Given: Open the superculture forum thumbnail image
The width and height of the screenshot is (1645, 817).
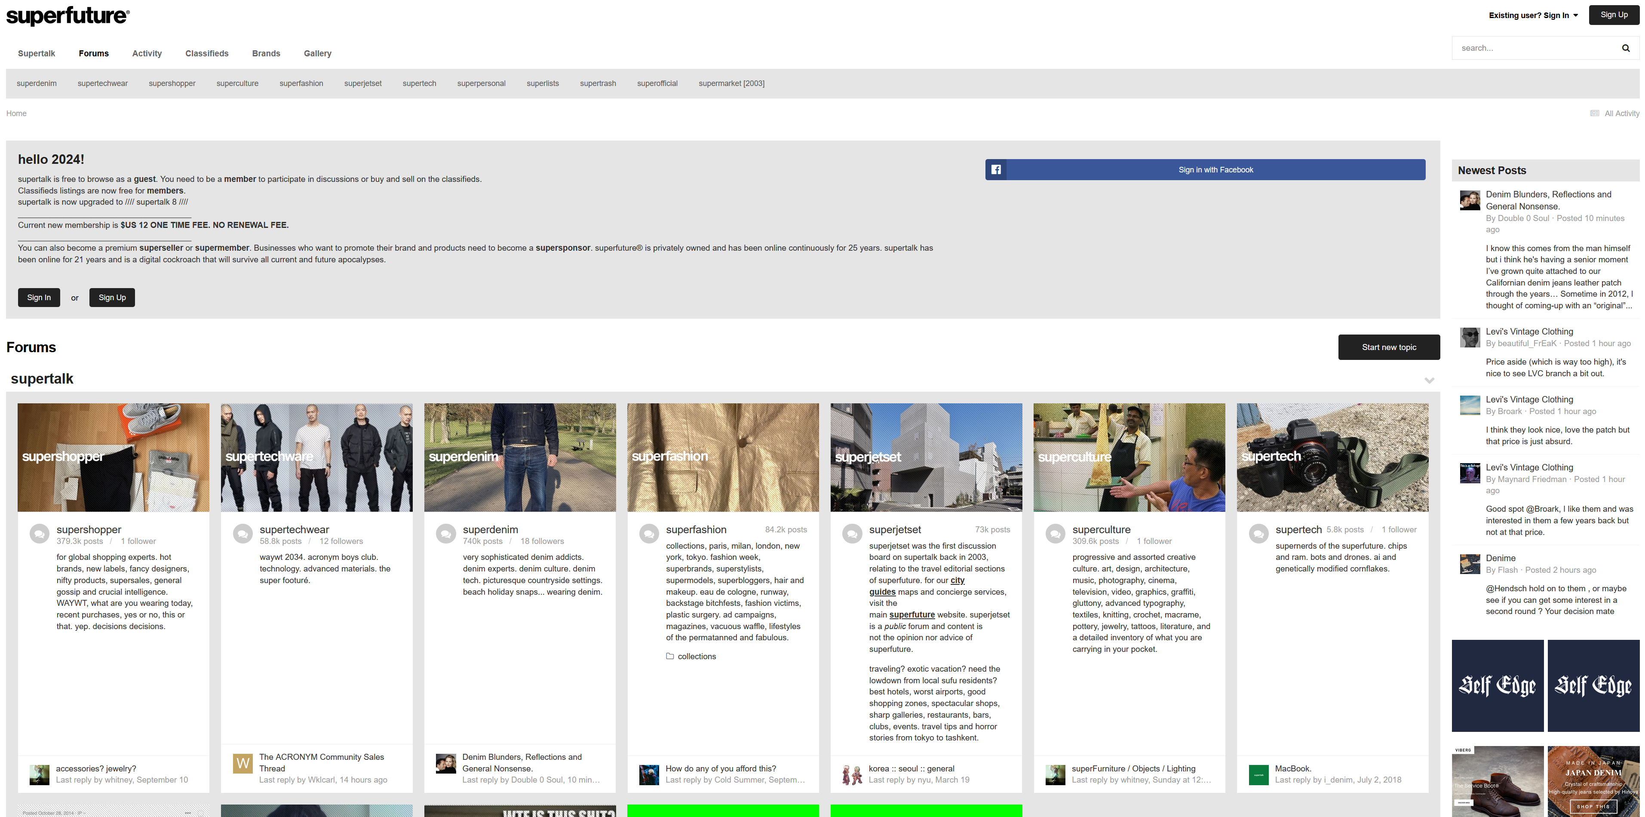Looking at the screenshot, I should 1128,458.
